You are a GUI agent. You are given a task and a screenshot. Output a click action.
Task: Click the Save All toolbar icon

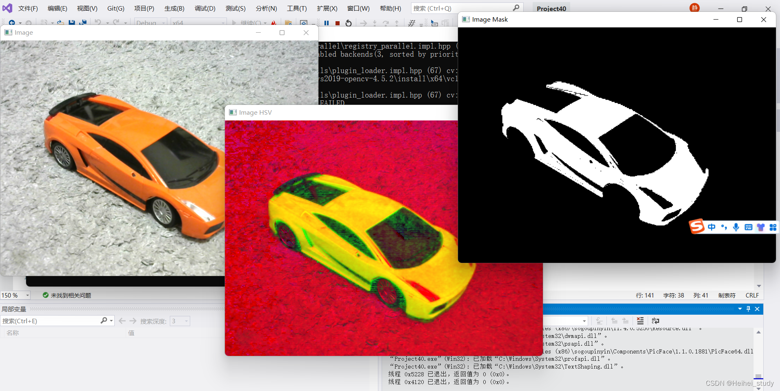point(83,23)
